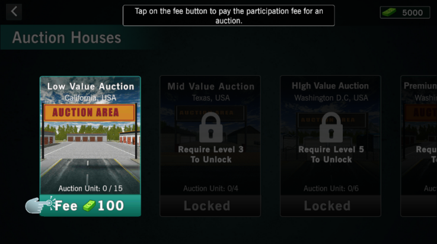
Task: Click Require Level 5 To Unlock text
Action: pyautogui.click(x=331, y=155)
